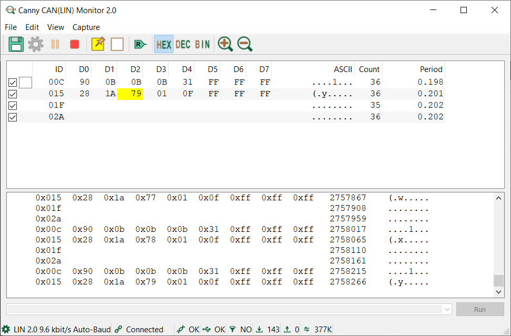Open settings with the gear icon
511x336 pixels.
coord(36,44)
